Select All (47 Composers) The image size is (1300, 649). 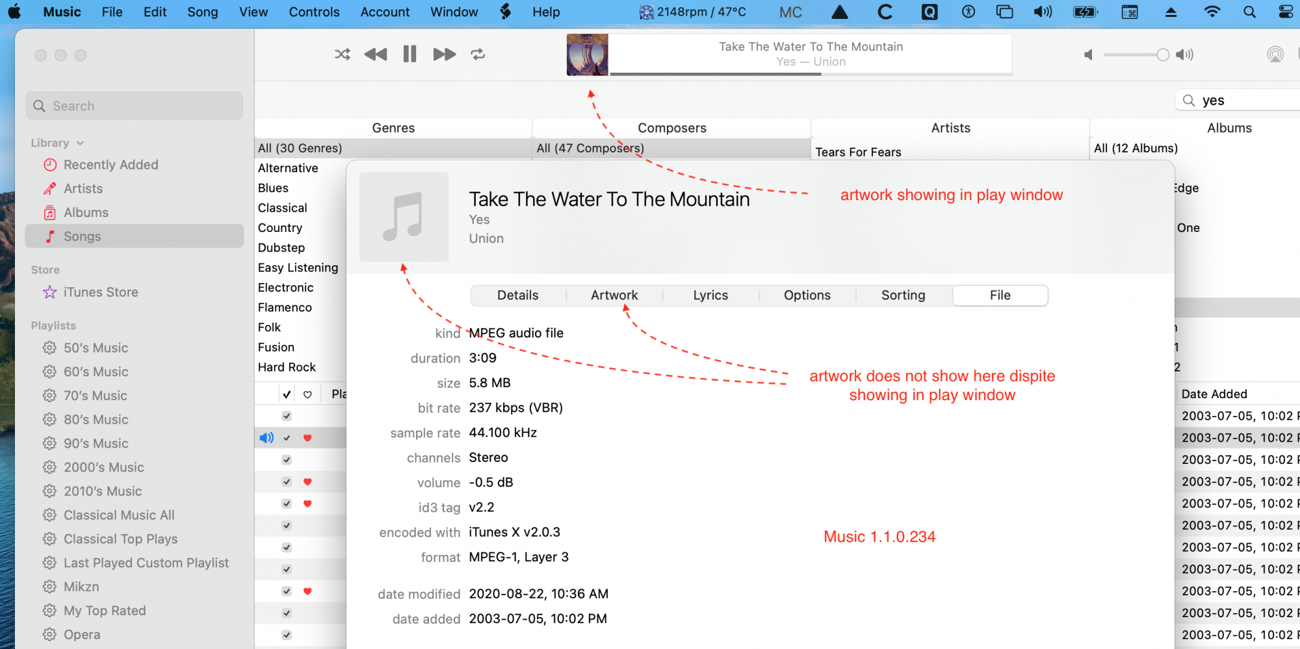(x=671, y=148)
